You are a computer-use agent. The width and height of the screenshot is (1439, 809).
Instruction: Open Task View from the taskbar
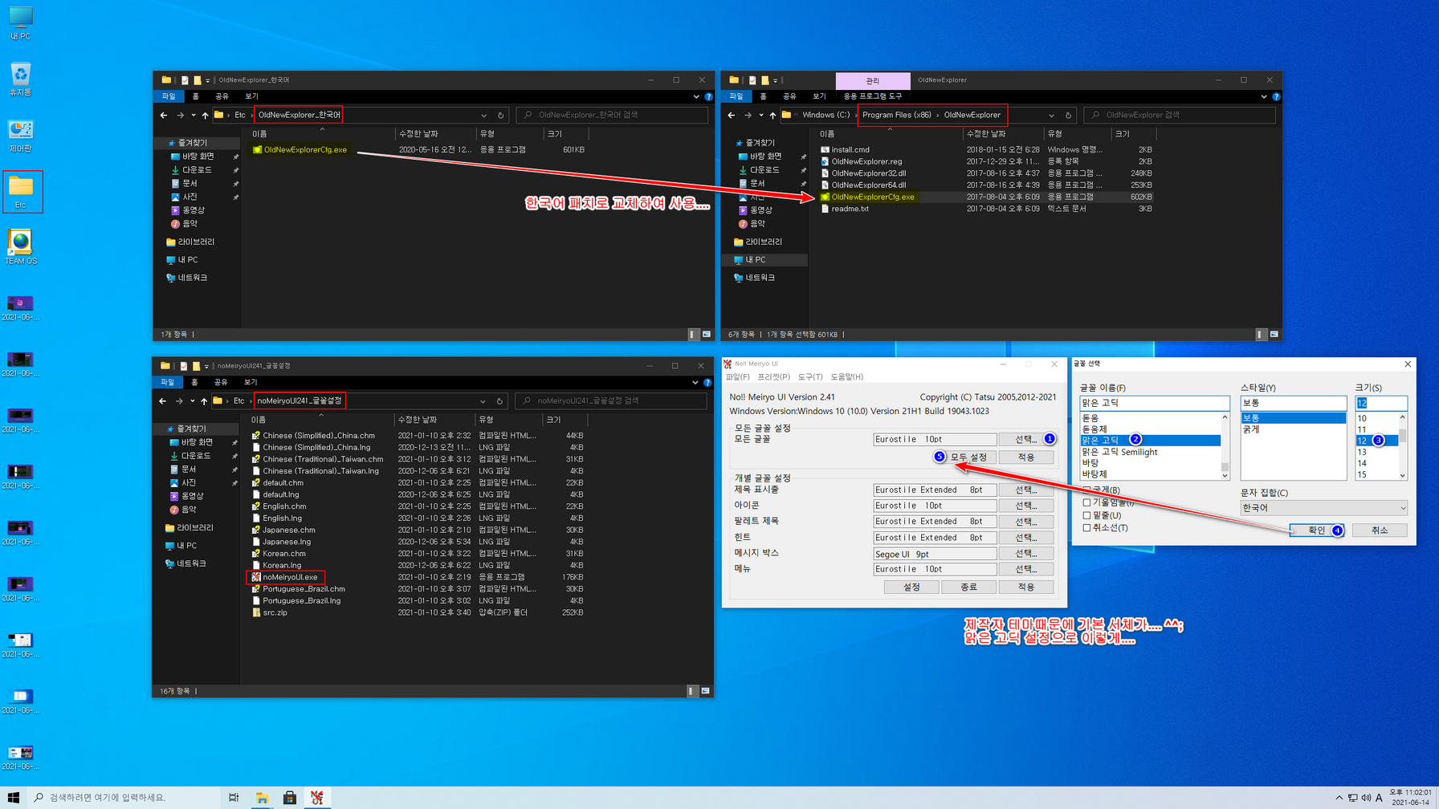click(234, 797)
